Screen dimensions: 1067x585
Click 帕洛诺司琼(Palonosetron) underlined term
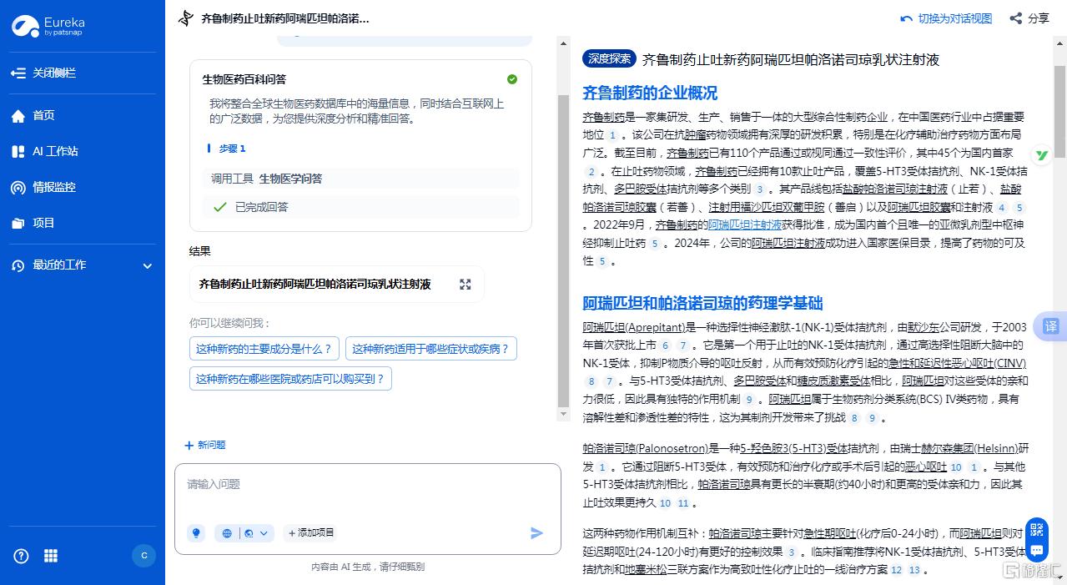pyautogui.click(x=645, y=448)
